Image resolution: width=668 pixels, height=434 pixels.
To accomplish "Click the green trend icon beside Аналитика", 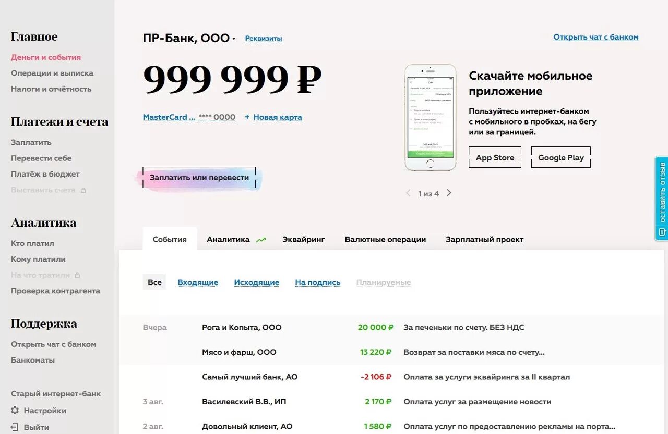I will pyautogui.click(x=261, y=240).
